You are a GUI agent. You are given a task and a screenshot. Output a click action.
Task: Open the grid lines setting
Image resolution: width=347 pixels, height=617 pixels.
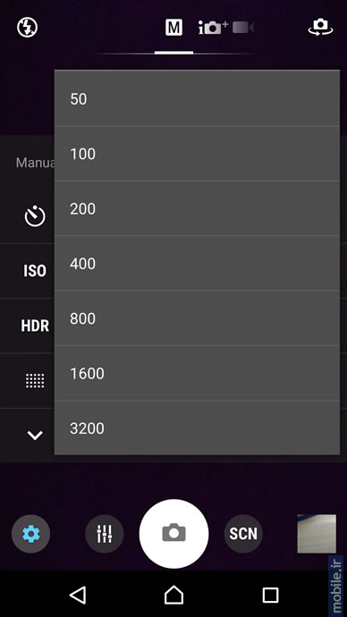pyautogui.click(x=35, y=381)
